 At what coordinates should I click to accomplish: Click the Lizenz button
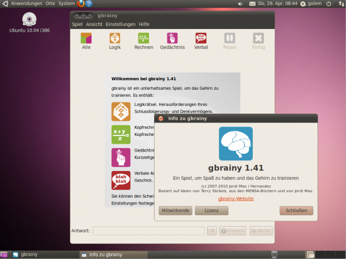pos(212,211)
